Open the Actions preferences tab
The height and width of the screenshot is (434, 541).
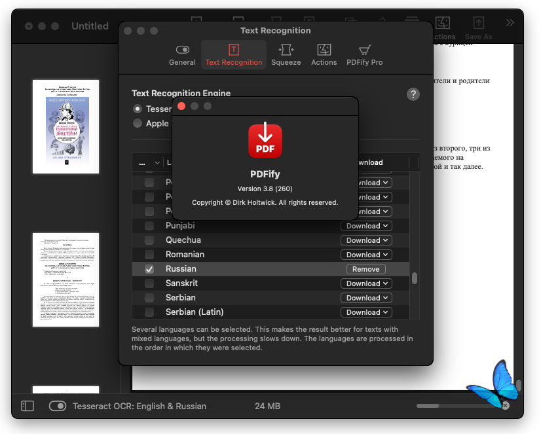(x=324, y=55)
